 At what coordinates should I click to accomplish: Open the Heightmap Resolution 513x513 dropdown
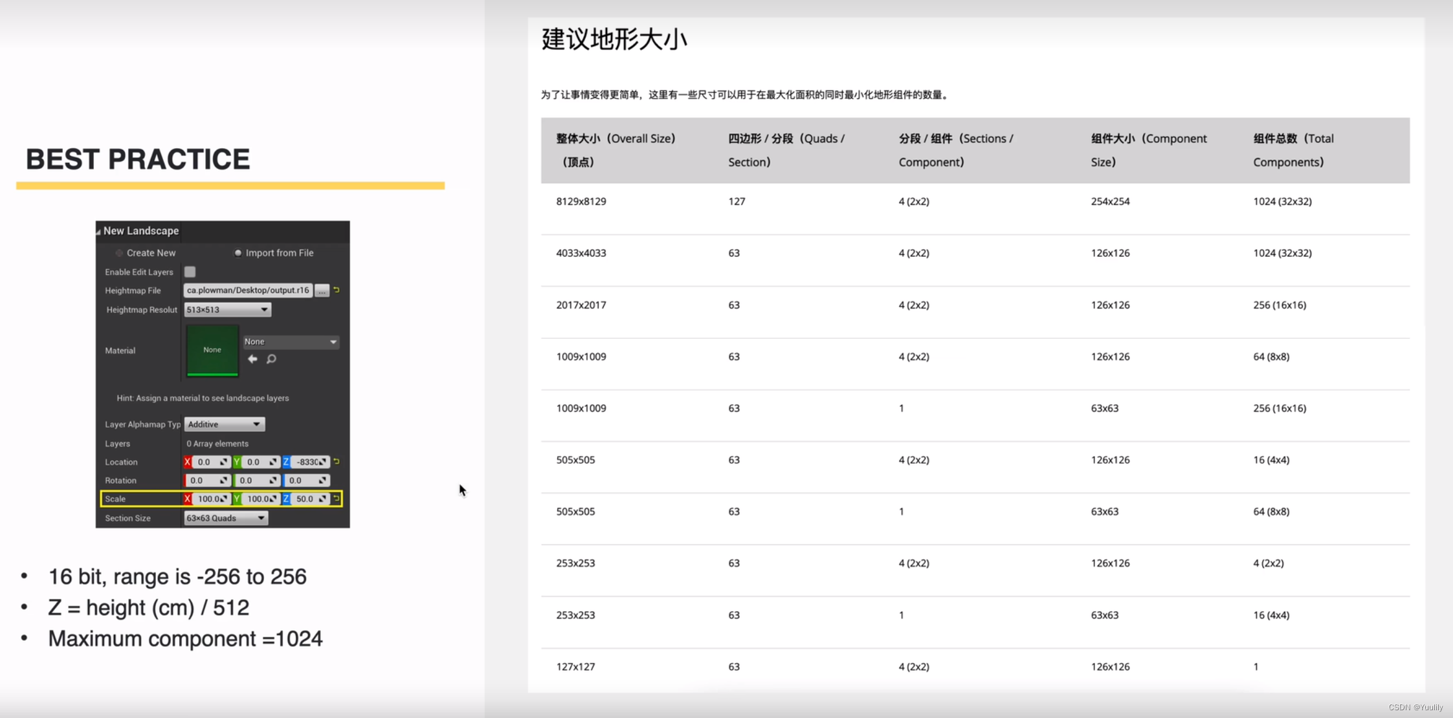click(227, 309)
